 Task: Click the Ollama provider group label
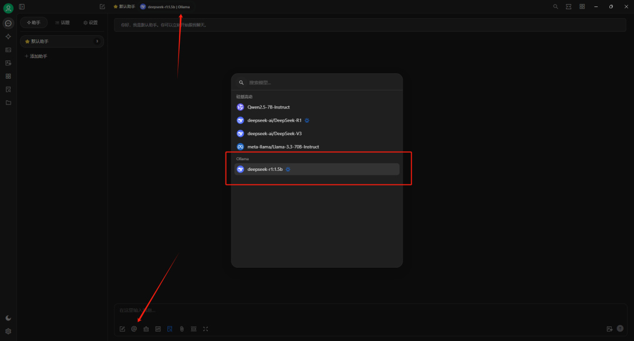click(x=242, y=159)
